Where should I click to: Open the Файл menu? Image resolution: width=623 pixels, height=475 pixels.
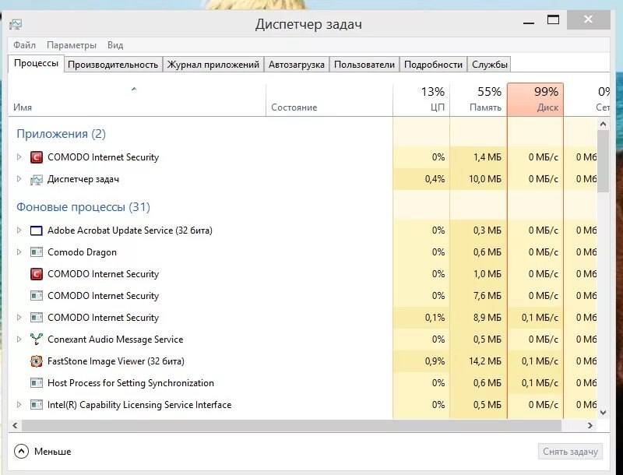(x=25, y=45)
